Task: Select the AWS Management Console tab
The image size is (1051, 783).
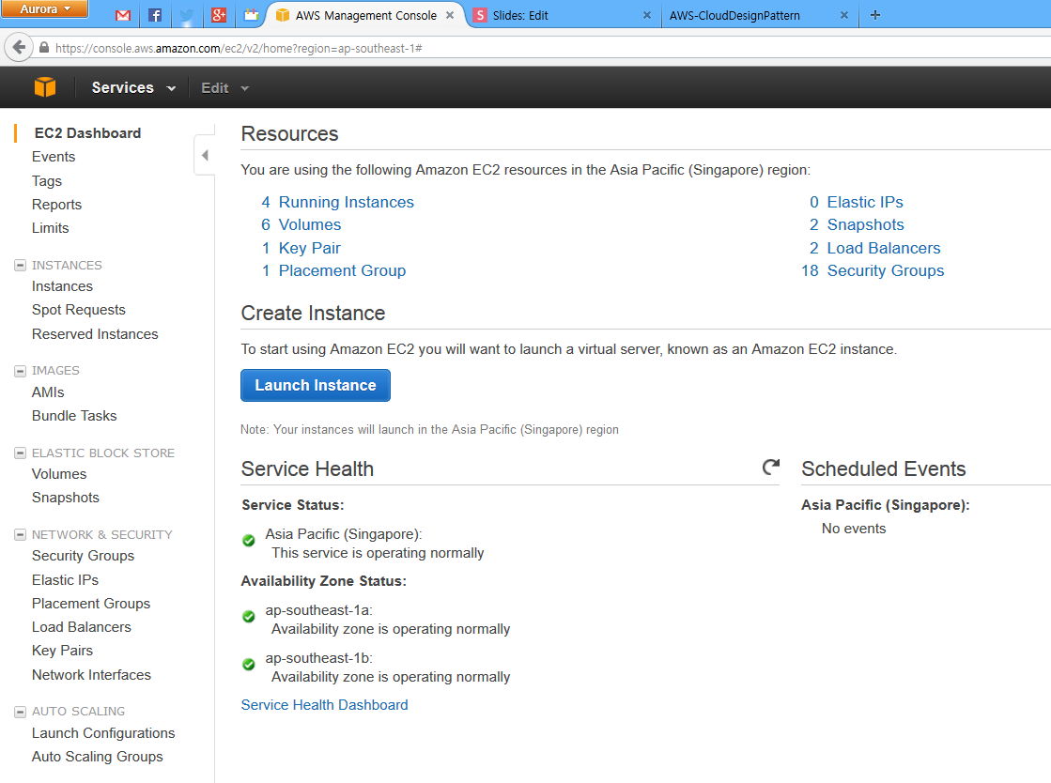Action: [x=365, y=15]
